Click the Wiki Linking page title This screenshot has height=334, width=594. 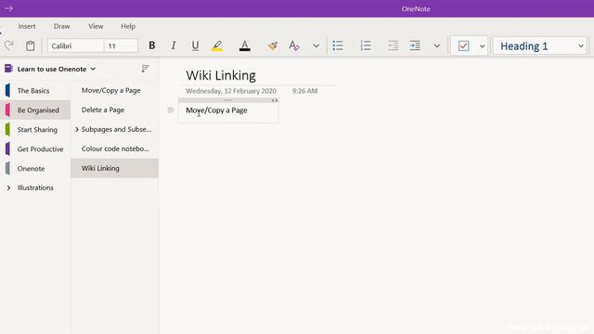click(x=221, y=75)
